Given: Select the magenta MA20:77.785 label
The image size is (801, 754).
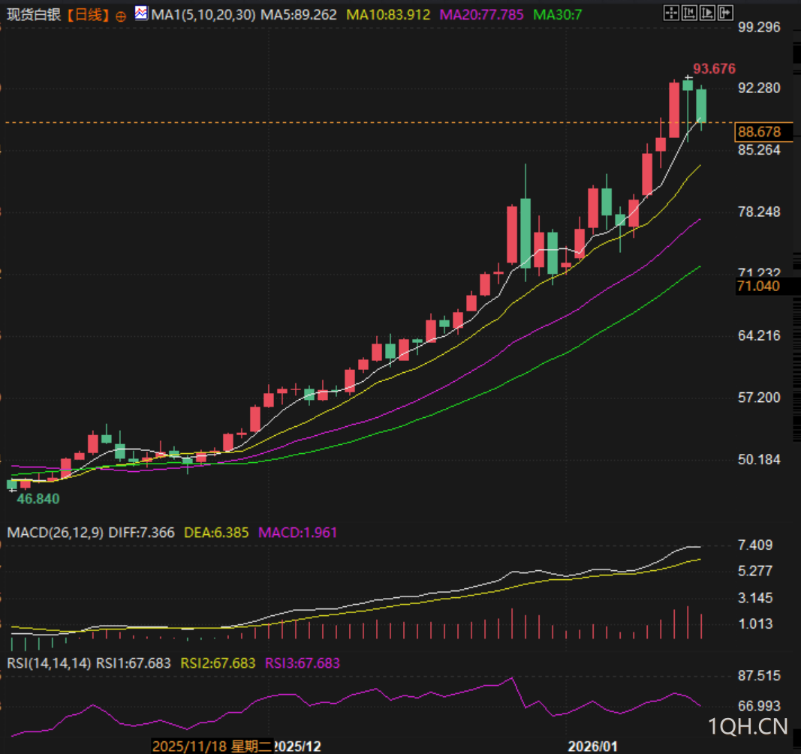Looking at the screenshot, I should [x=481, y=14].
